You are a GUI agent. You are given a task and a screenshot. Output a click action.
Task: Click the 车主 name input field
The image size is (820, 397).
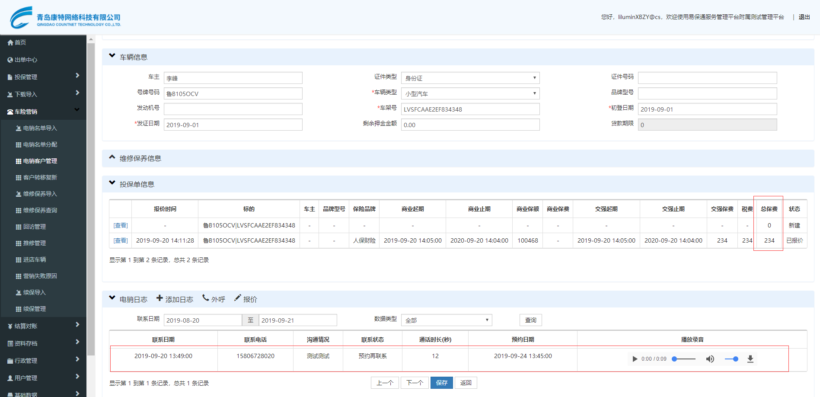pos(233,78)
